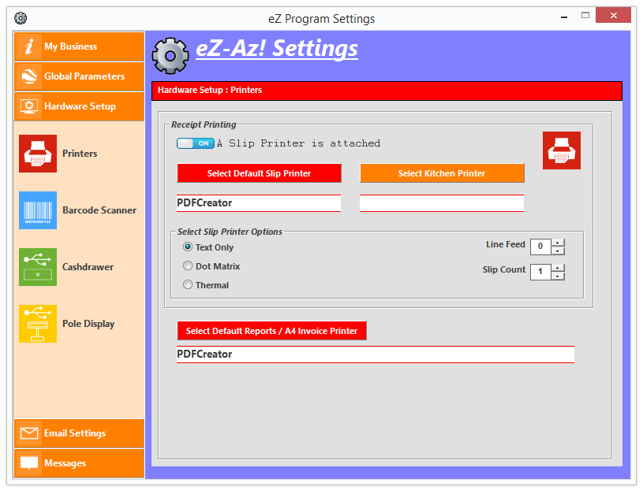Open the My Business section

pyautogui.click(x=78, y=46)
